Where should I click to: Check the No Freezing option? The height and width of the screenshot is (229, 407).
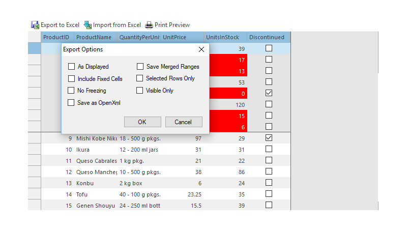(x=71, y=91)
